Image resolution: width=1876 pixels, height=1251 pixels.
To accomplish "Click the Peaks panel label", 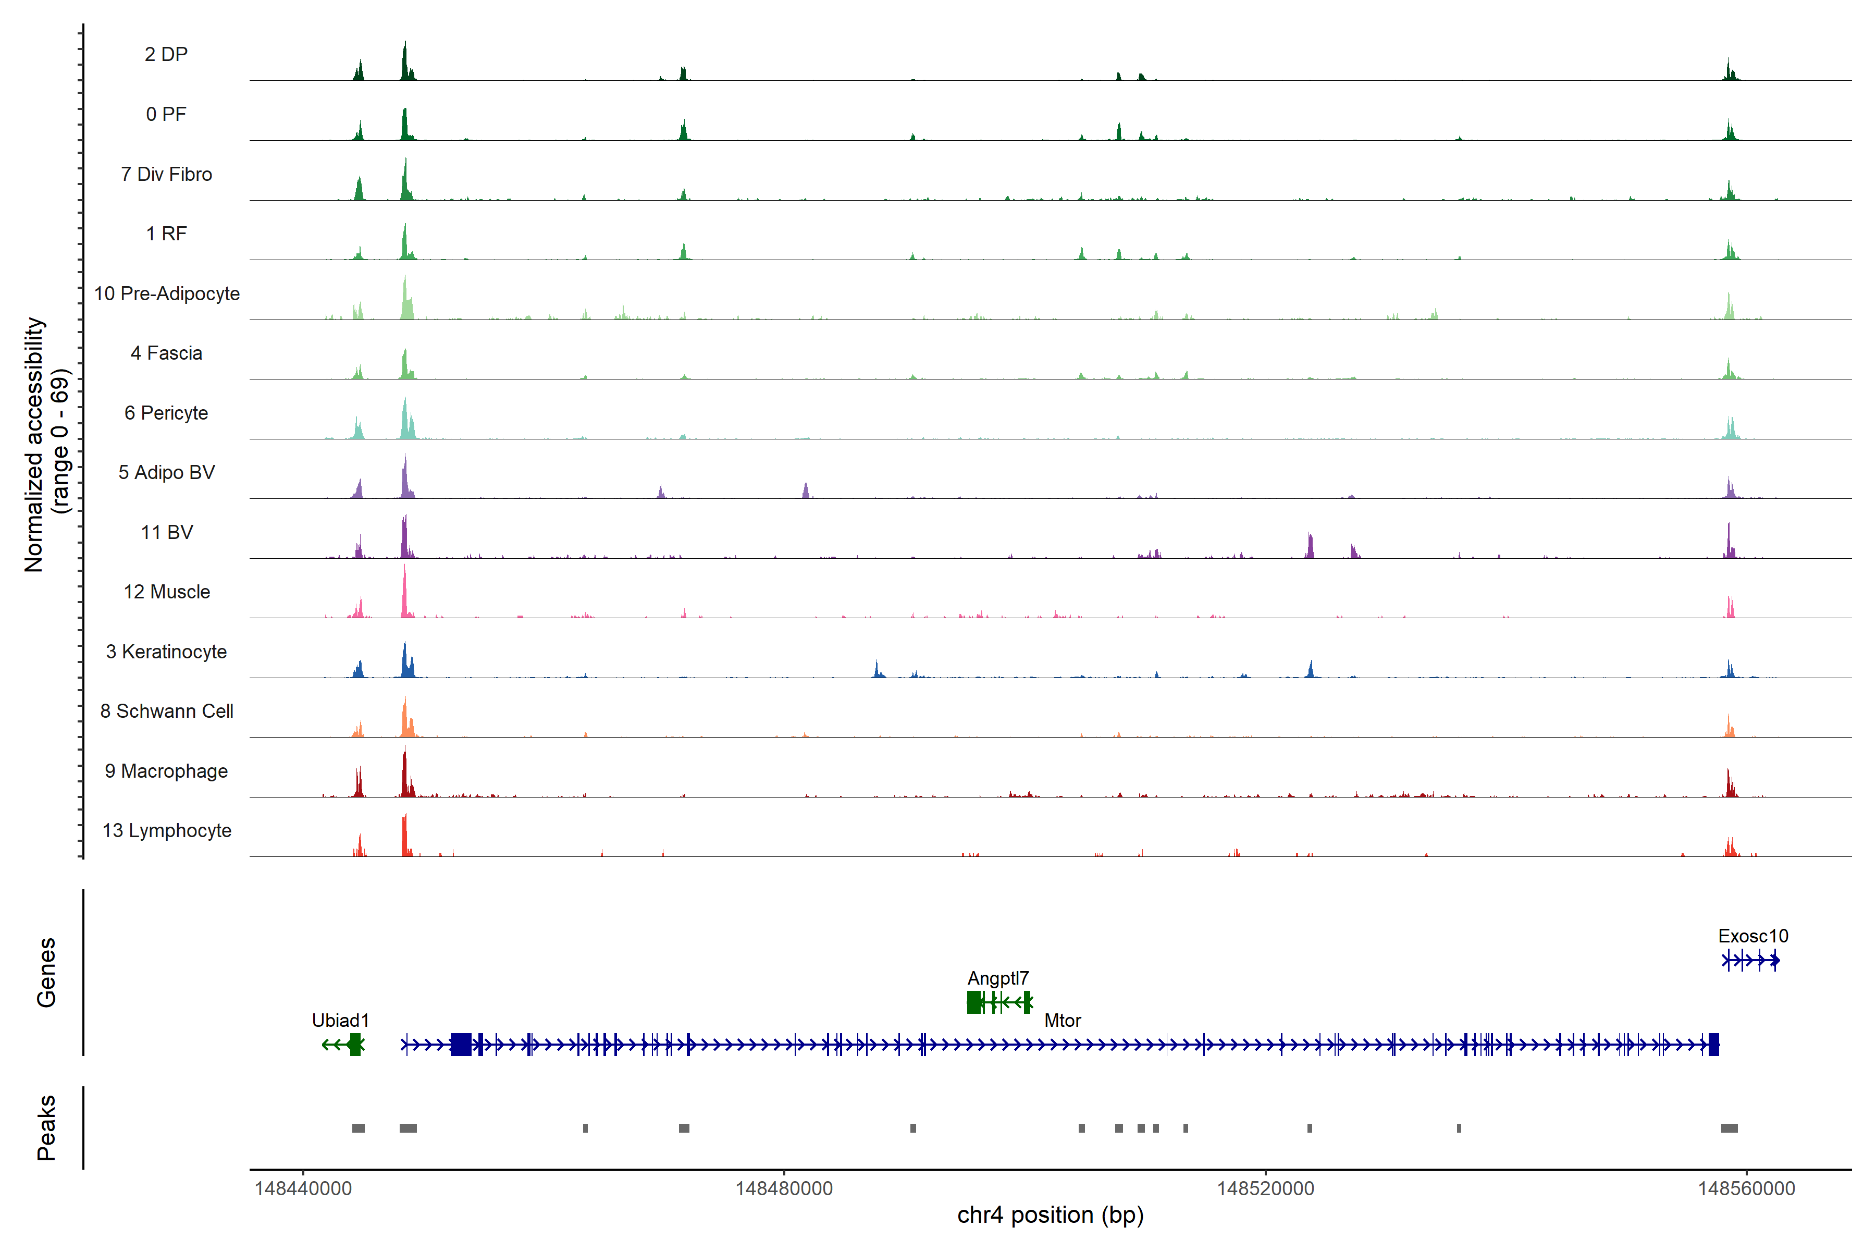I will [46, 1127].
